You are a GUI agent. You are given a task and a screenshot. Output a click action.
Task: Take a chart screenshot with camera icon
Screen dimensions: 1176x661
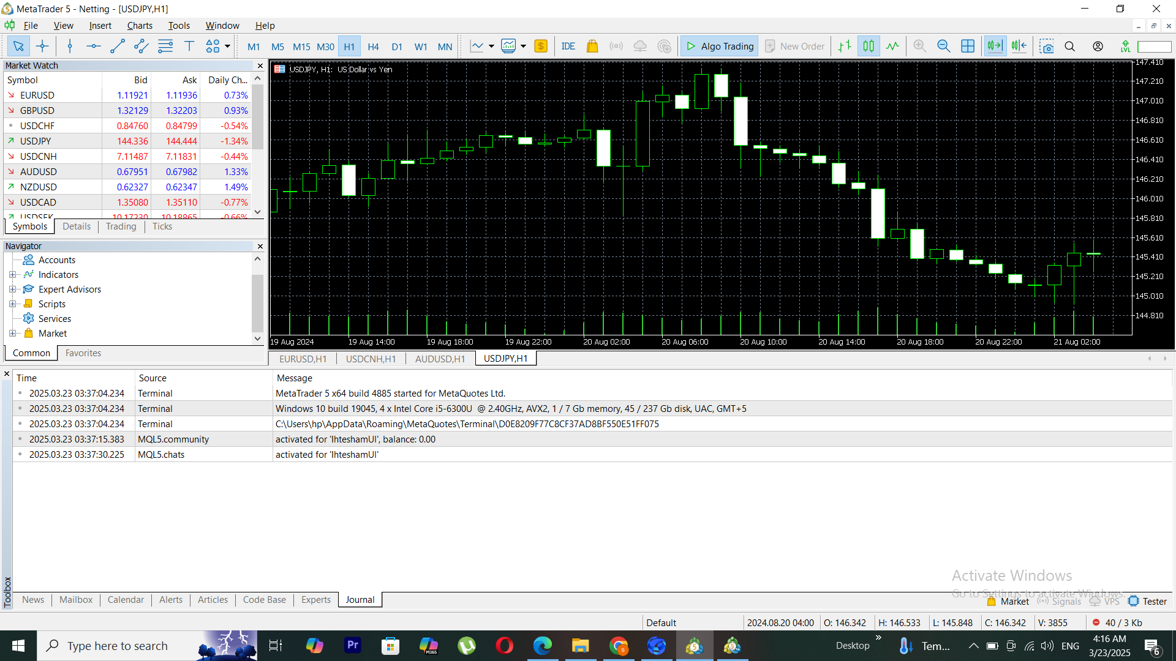click(1046, 46)
